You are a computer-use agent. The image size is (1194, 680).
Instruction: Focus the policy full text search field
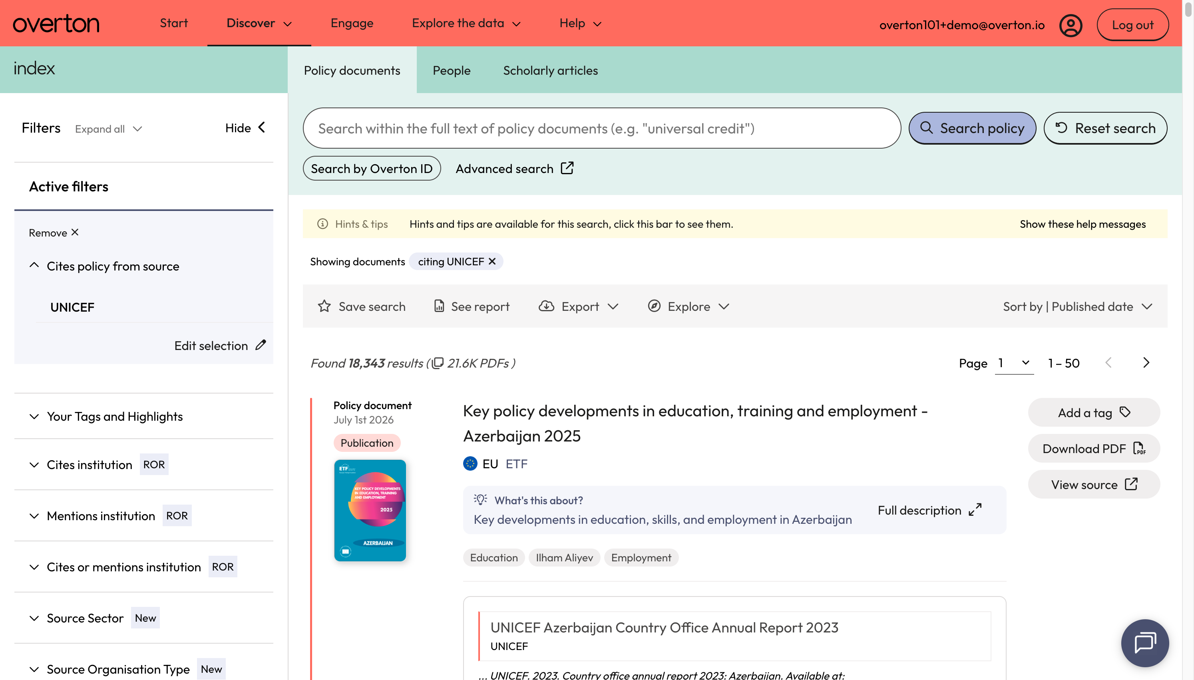[601, 128]
